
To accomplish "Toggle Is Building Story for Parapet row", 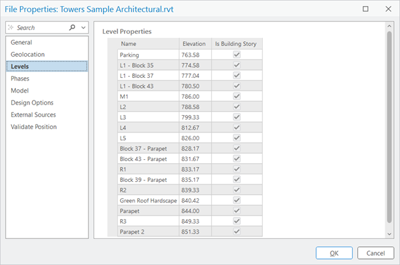I will point(237,210).
